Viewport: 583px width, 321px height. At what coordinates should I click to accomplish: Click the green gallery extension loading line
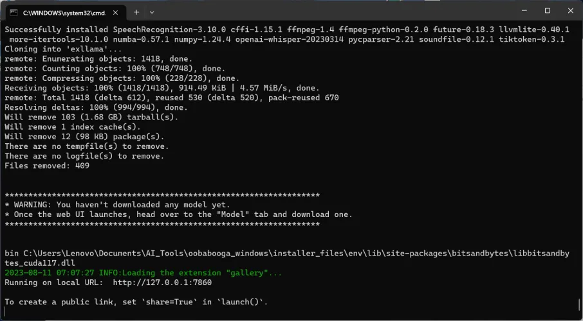143,273
